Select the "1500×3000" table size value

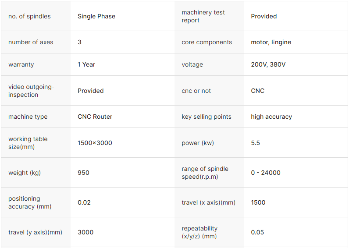click(95, 143)
